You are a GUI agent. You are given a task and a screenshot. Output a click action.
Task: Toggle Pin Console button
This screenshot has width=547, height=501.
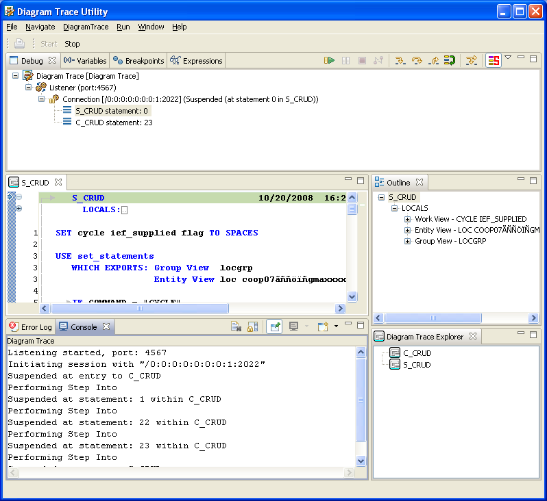pos(274,327)
